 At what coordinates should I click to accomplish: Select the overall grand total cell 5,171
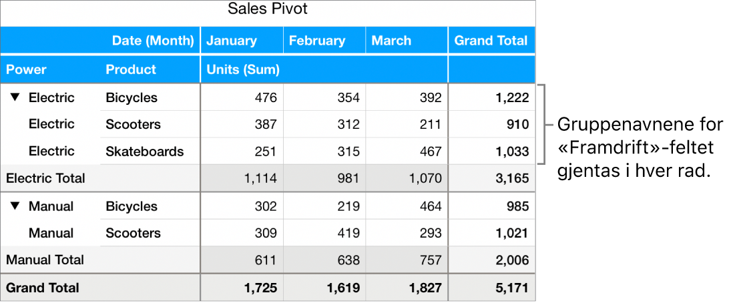514,288
